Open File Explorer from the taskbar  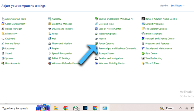pyautogui.click(x=56, y=108)
